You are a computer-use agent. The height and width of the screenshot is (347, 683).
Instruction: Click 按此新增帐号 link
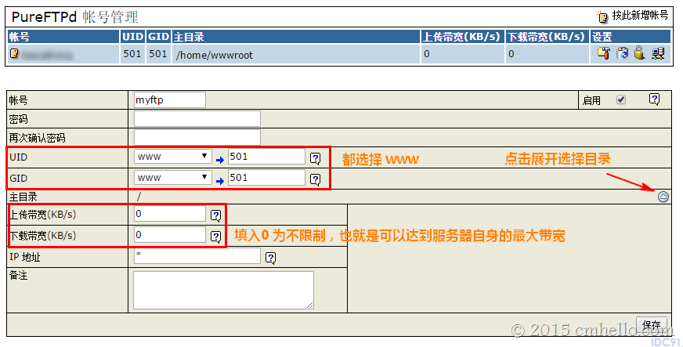coord(641,15)
